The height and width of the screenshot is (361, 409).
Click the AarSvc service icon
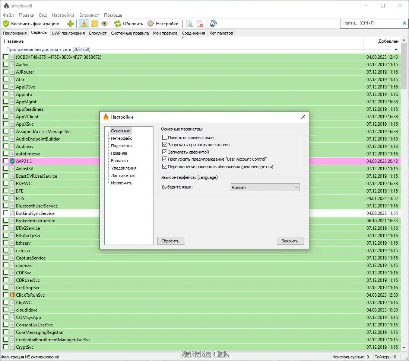(x=12, y=64)
